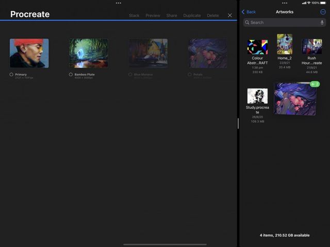Select the Primary artwork circle
The image size is (330, 247).
11,74
